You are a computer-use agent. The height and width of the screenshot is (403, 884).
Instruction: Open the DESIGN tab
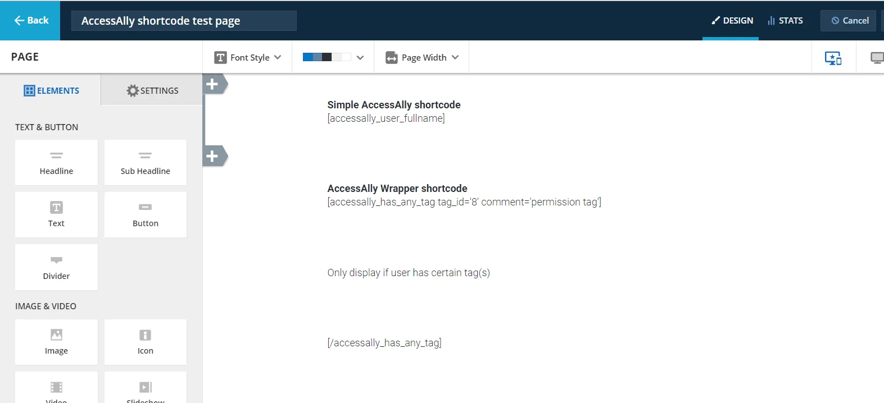point(732,20)
